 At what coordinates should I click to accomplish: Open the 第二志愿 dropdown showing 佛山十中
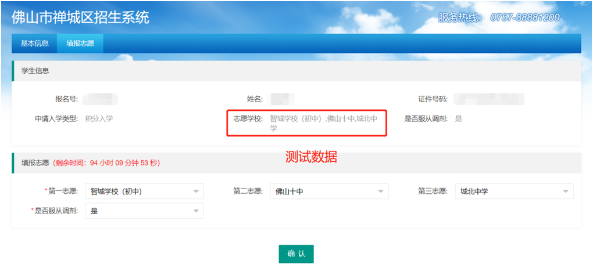(x=330, y=191)
